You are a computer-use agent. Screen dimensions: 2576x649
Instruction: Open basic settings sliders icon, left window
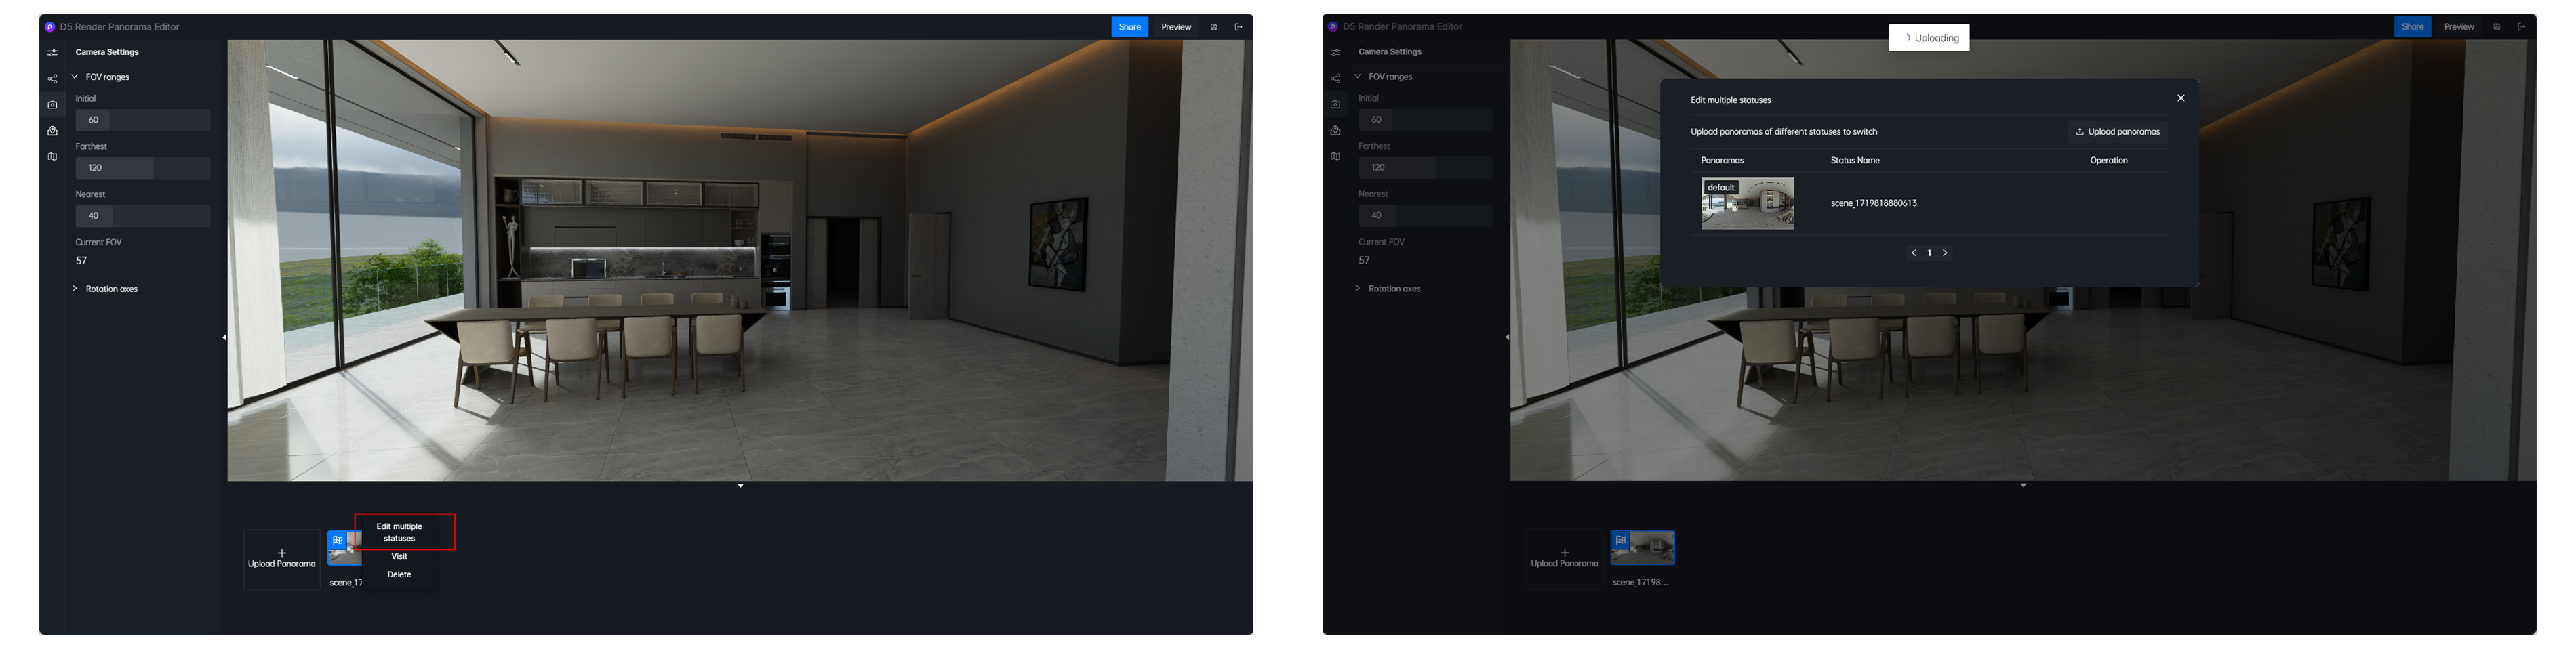[52, 52]
